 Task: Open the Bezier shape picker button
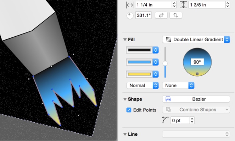click(x=196, y=99)
